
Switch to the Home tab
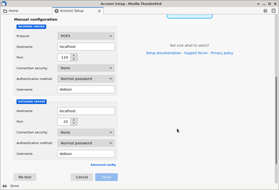27,11
